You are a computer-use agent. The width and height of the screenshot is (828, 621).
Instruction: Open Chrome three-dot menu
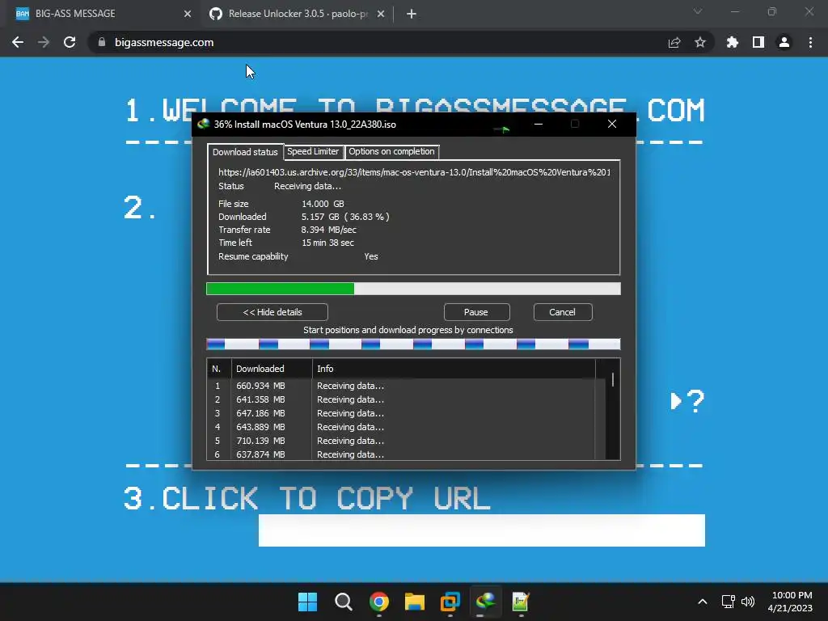click(x=810, y=42)
